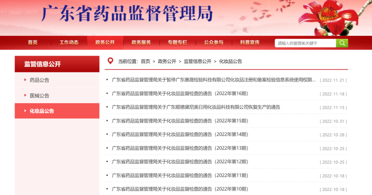Open the 工作动态 navigation tab
Image resolution: width=372 pixels, height=195 pixels.
click(69, 42)
